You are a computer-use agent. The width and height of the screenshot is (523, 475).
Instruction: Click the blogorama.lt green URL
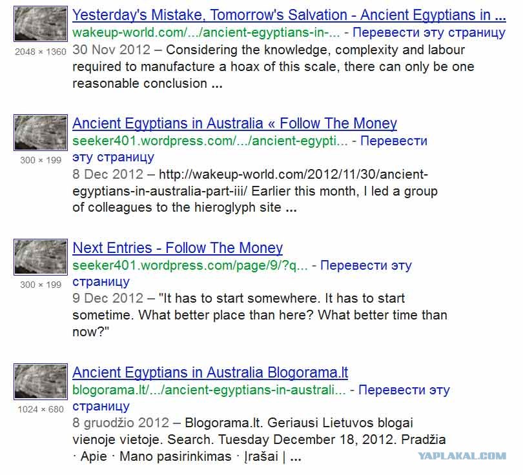(x=209, y=390)
